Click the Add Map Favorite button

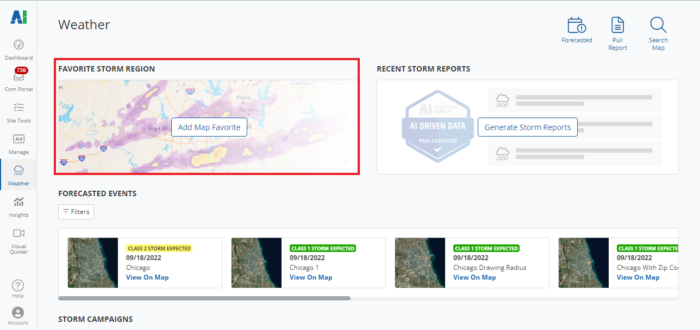coord(209,127)
